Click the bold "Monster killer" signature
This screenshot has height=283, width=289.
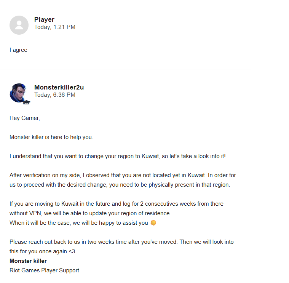28,261
